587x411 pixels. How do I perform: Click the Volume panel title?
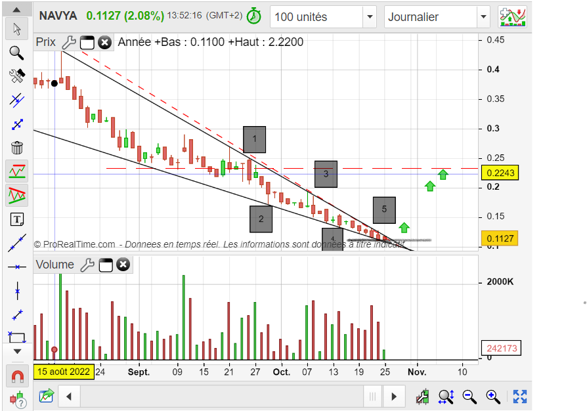click(55, 265)
